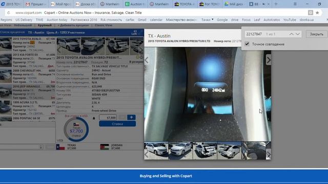Switch to Classic View

click(104, 25)
